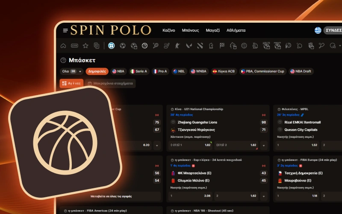Bet on 1 at 2.08 for ΦΚ Μπαρτσελόνα
342x214 pixels.
pyautogui.click(x=191, y=196)
